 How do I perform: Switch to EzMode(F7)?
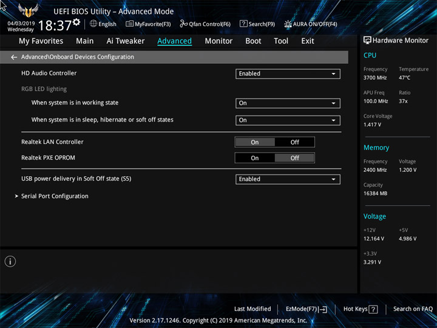[x=307, y=309]
